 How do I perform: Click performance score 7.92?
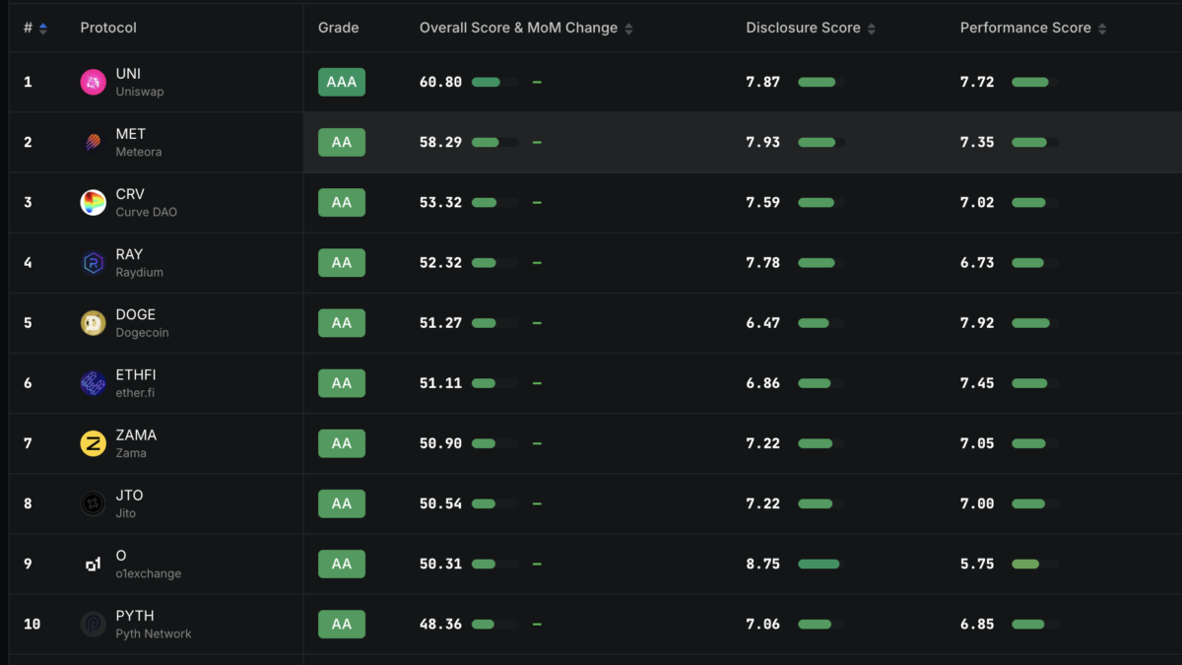pyautogui.click(x=977, y=322)
